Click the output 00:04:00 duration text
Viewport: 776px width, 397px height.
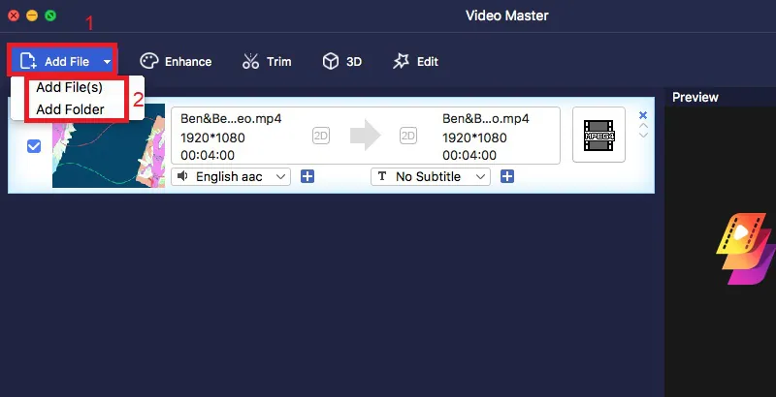[469, 156]
